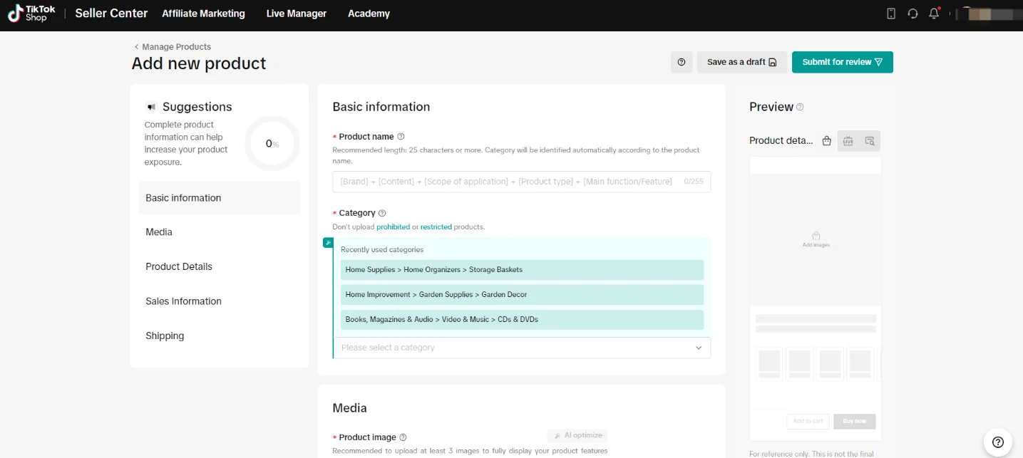Screen dimensions: 1023x458
Task: Open the customer support headset icon
Action: (x=913, y=14)
